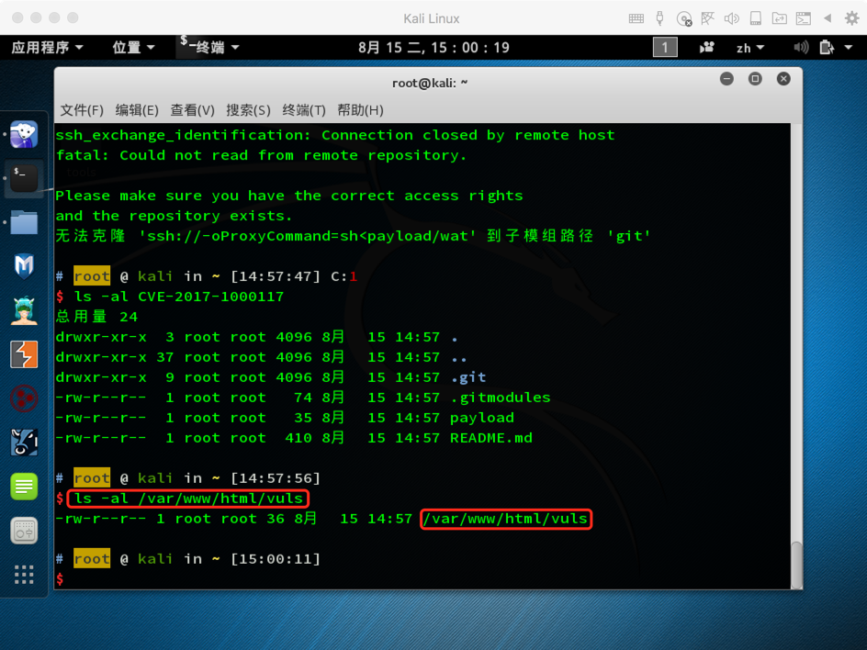Click the .git directory name in the listing
The image size is (867, 650).
click(x=468, y=377)
